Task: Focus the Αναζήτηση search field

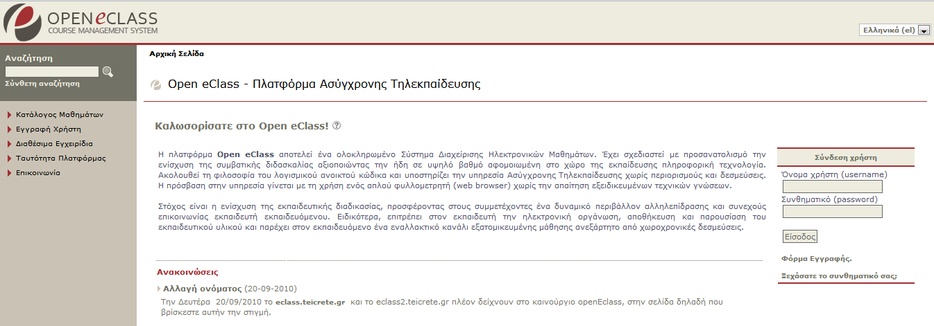Action: point(52,71)
